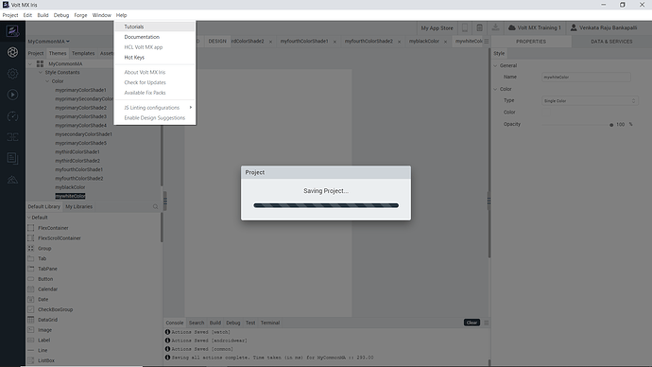This screenshot has width=652, height=367.
Task: Adjust the Opacity slider handle
Action: coord(611,125)
